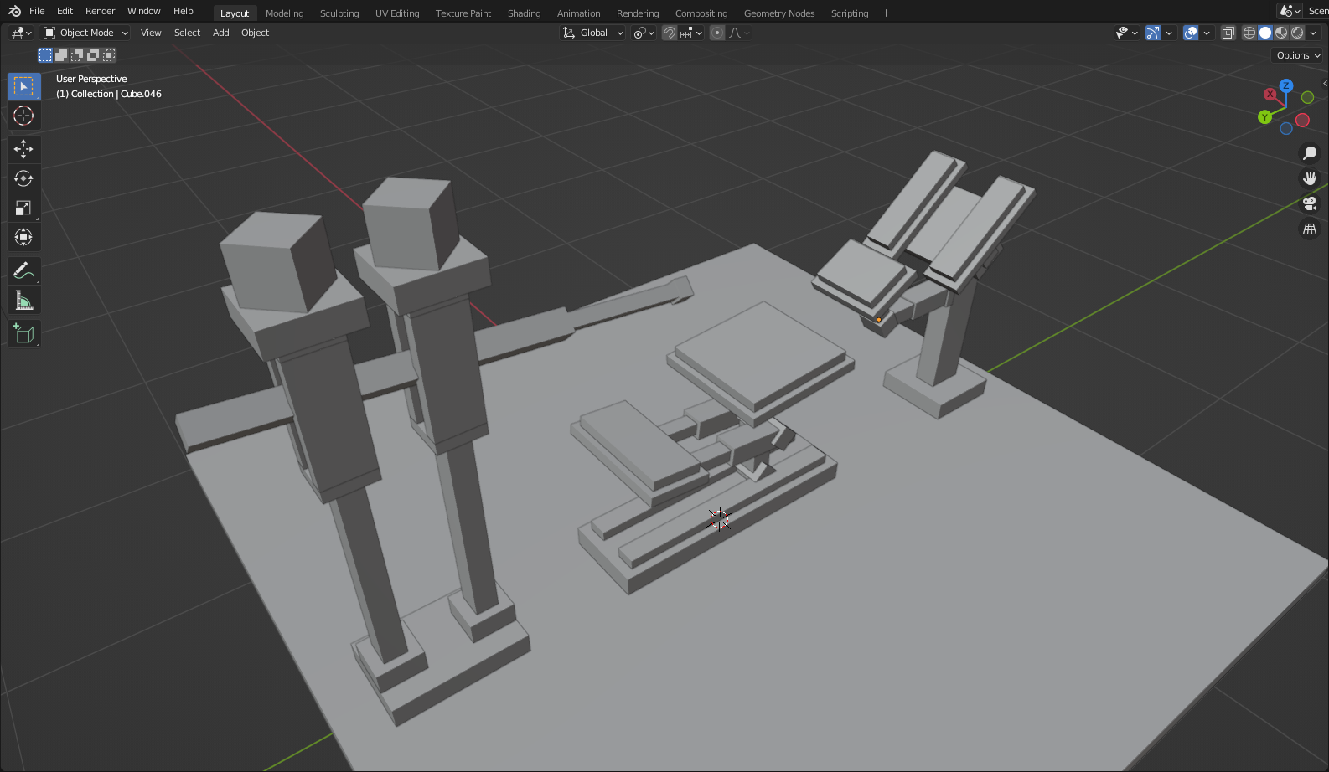Switch to orthographic view via grid icon
Viewport: 1329px width, 772px height.
tap(1309, 229)
